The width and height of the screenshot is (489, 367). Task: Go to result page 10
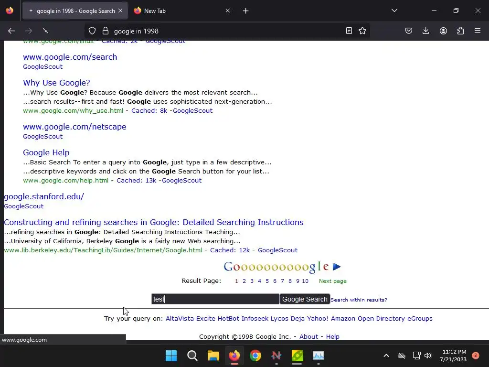[x=305, y=281]
